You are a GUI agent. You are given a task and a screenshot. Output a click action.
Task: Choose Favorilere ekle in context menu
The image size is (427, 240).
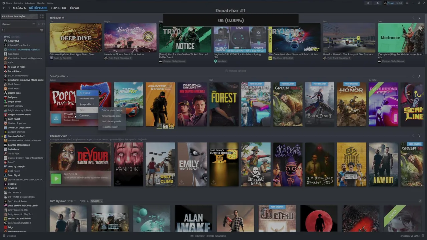[87, 99]
